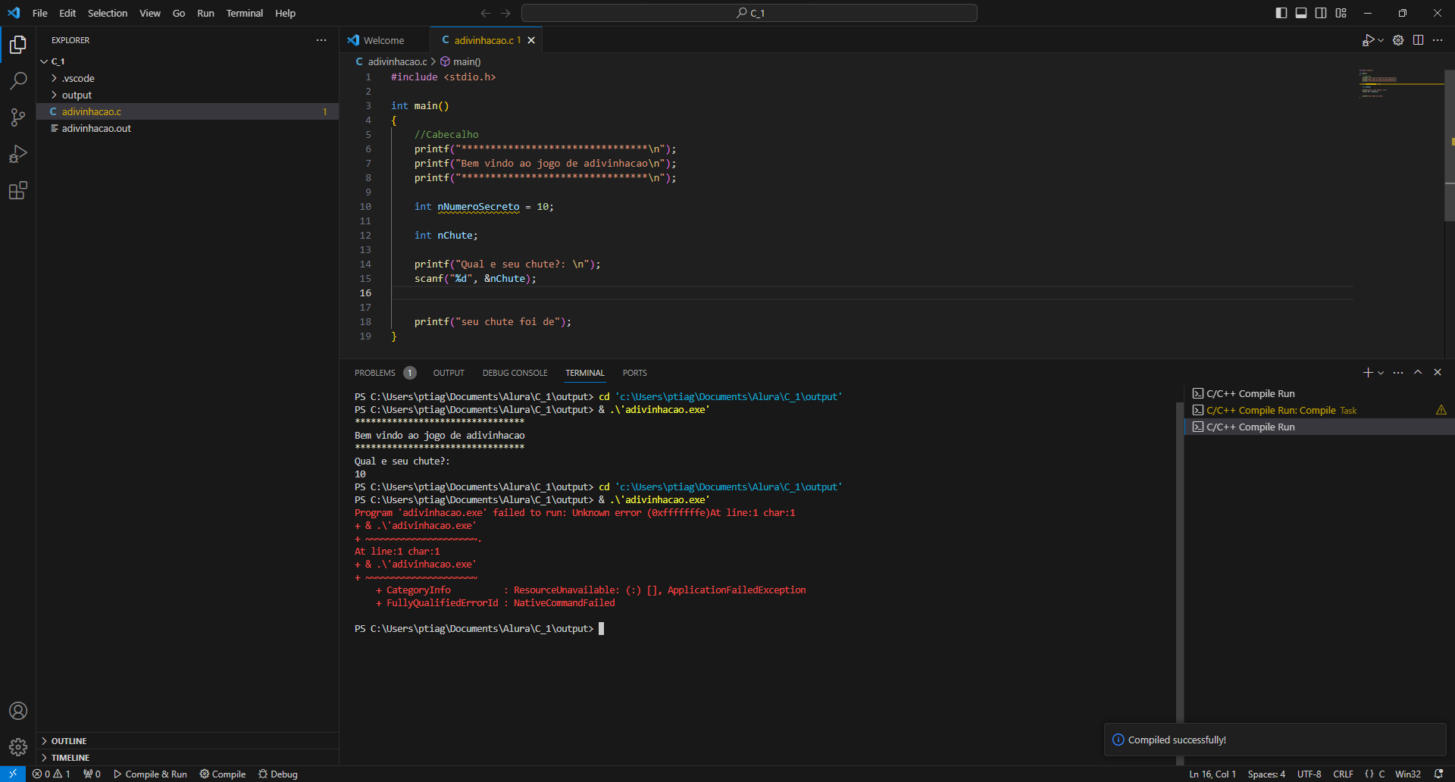Screen dimensions: 1455x782
Task: Open the Accounts menu icon
Action: point(18,711)
